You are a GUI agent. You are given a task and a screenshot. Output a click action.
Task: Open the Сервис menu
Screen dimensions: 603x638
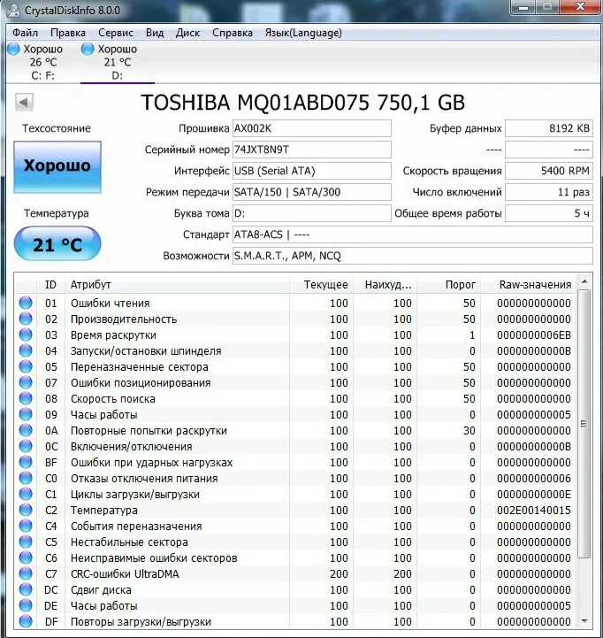pyautogui.click(x=116, y=33)
